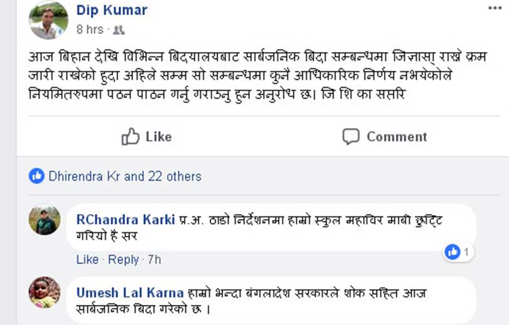
Task: Click the blue like reaction icon beside Dhirendra Kr
Action: (36, 176)
